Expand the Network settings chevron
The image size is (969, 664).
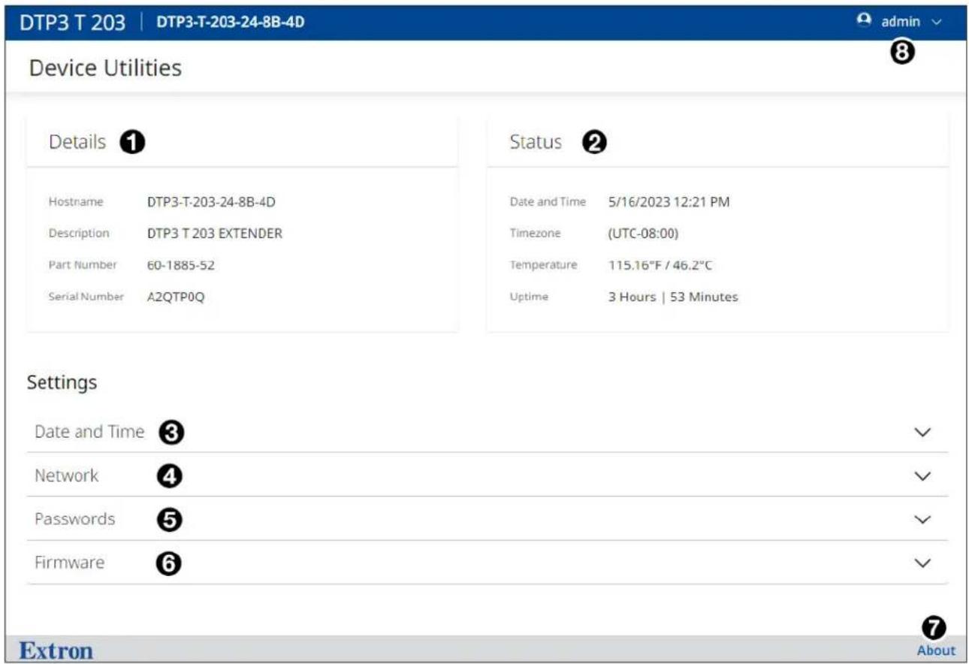pyautogui.click(x=924, y=476)
